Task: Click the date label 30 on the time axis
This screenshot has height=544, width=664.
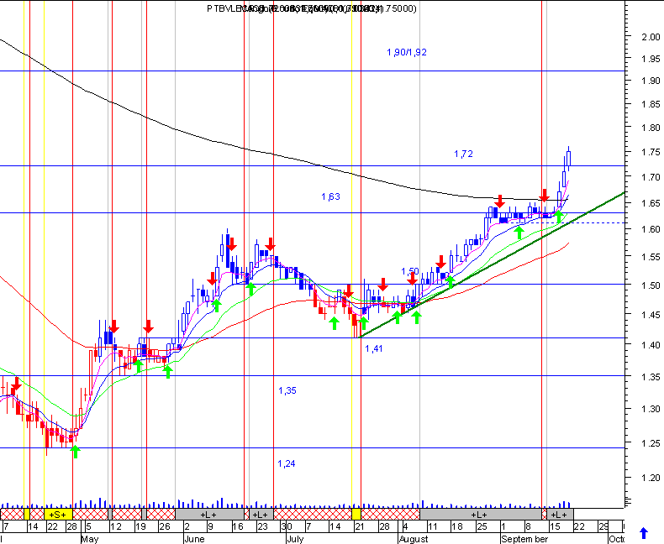Action: [287, 526]
